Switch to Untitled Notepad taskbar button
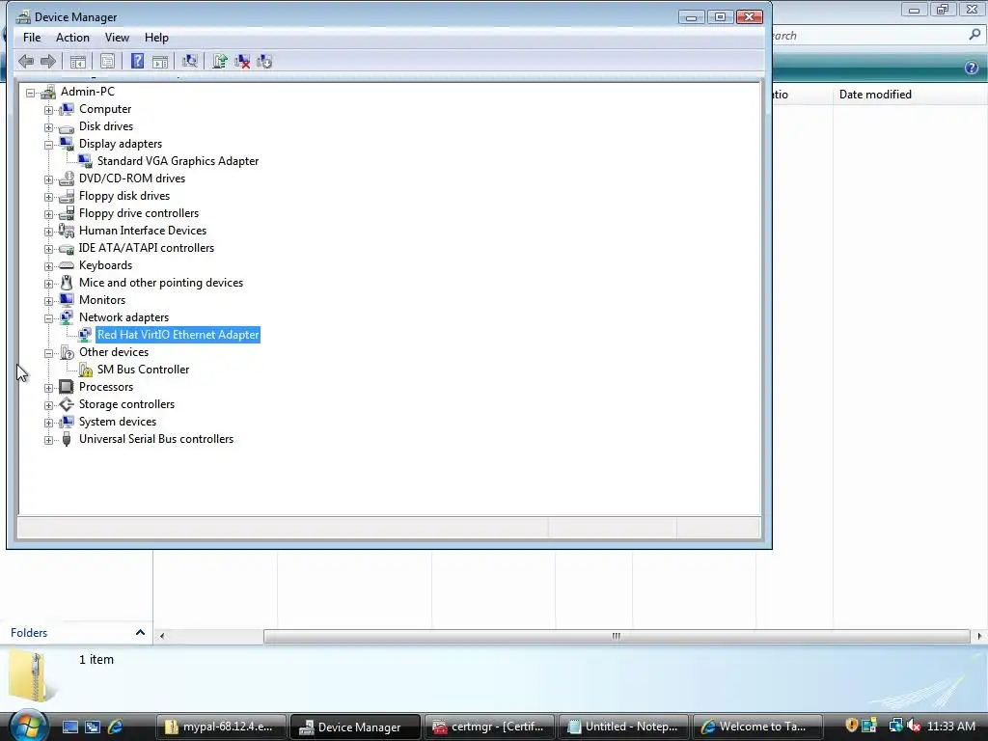 point(622,727)
